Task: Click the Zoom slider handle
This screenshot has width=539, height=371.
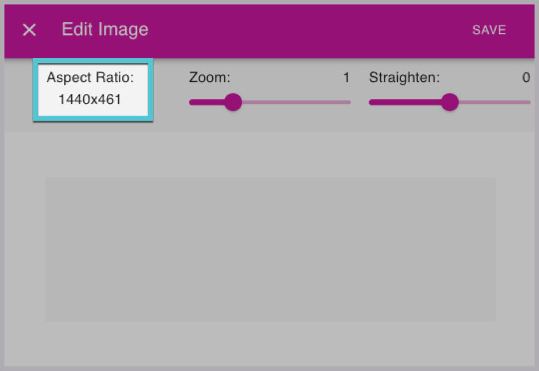Action: [233, 102]
